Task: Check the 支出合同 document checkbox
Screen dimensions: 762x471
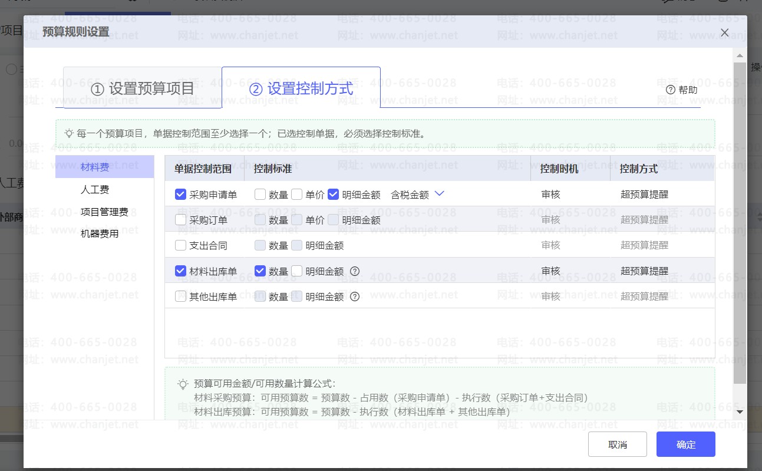Action: click(x=181, y=245)
